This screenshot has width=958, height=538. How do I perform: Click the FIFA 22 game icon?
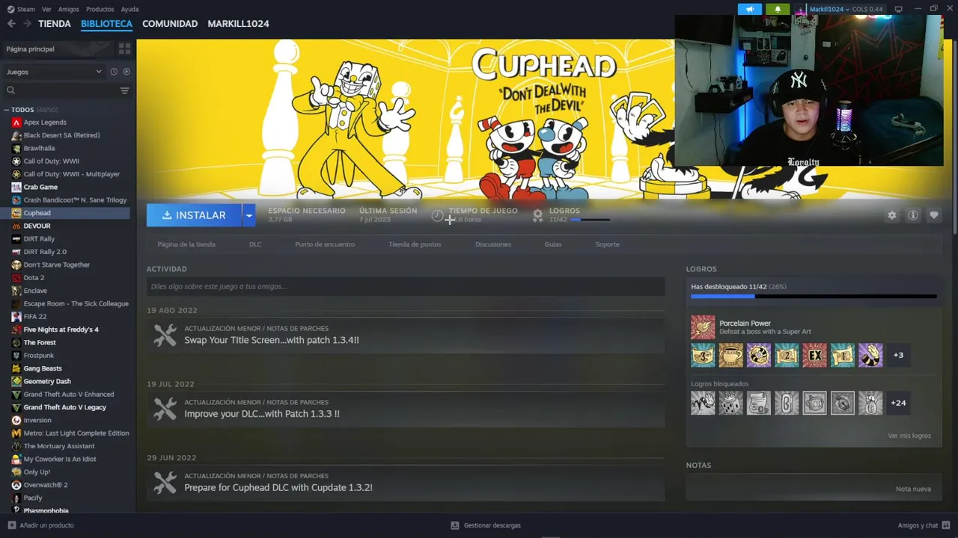pyautogui.click(x=16, y=317)
